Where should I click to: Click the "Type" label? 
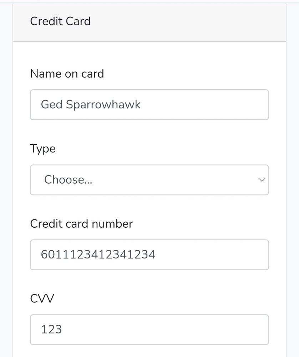(42, 149)
